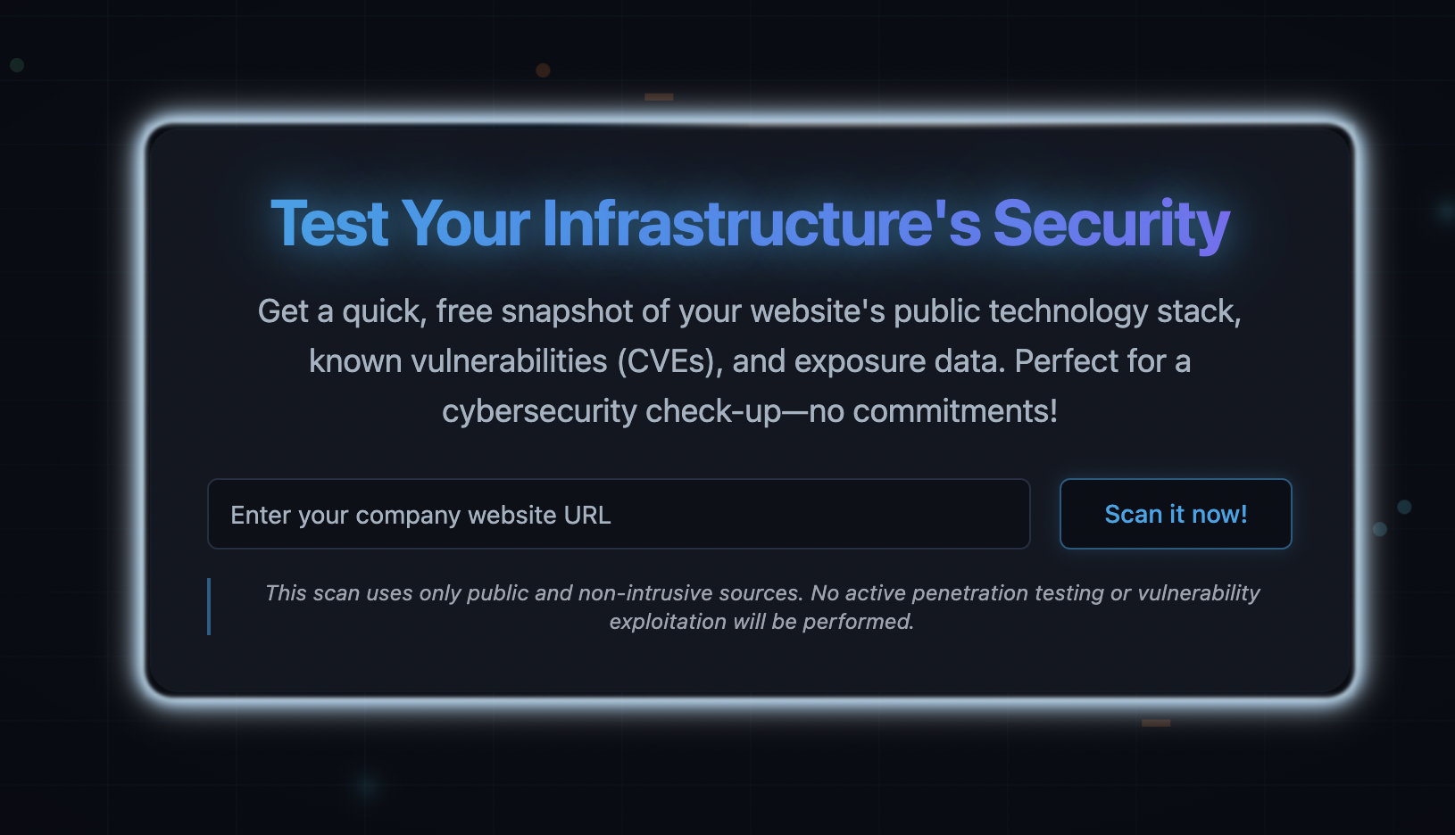The height and width of the screenshot is (835, 1455).
Task: Click the lower grey dot right of card
Action: tap(1379, 529)
